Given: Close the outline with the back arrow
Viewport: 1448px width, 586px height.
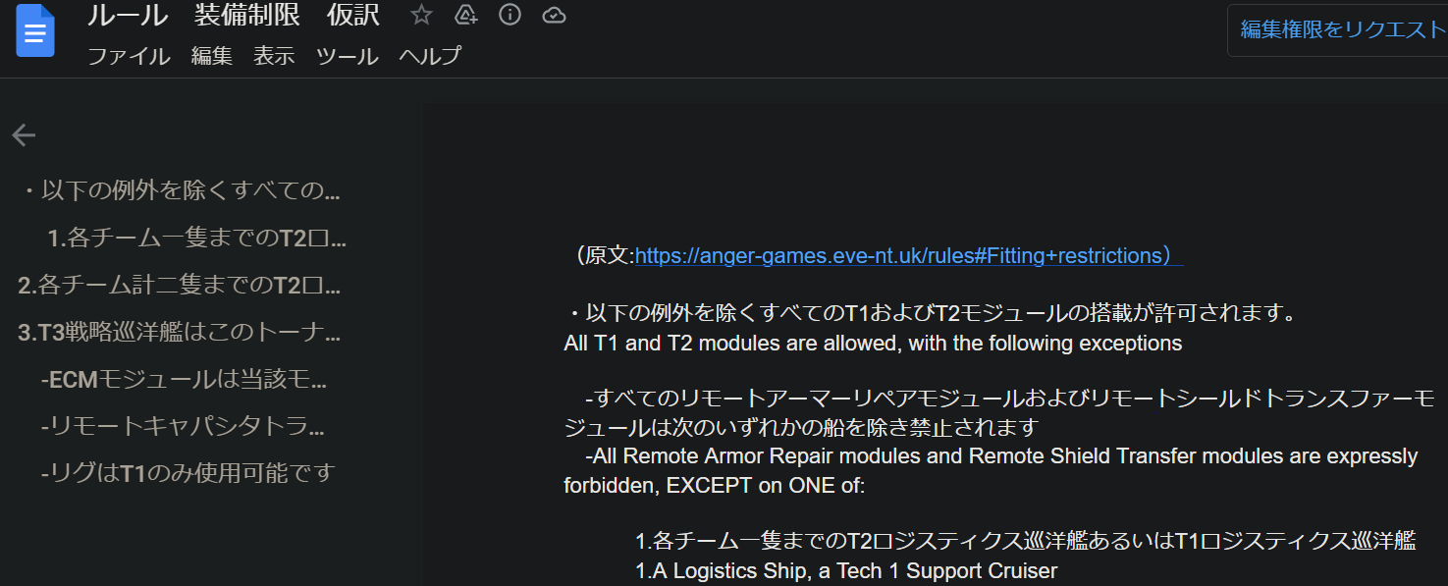Looking at the screenshot, I should coord(24,135).
